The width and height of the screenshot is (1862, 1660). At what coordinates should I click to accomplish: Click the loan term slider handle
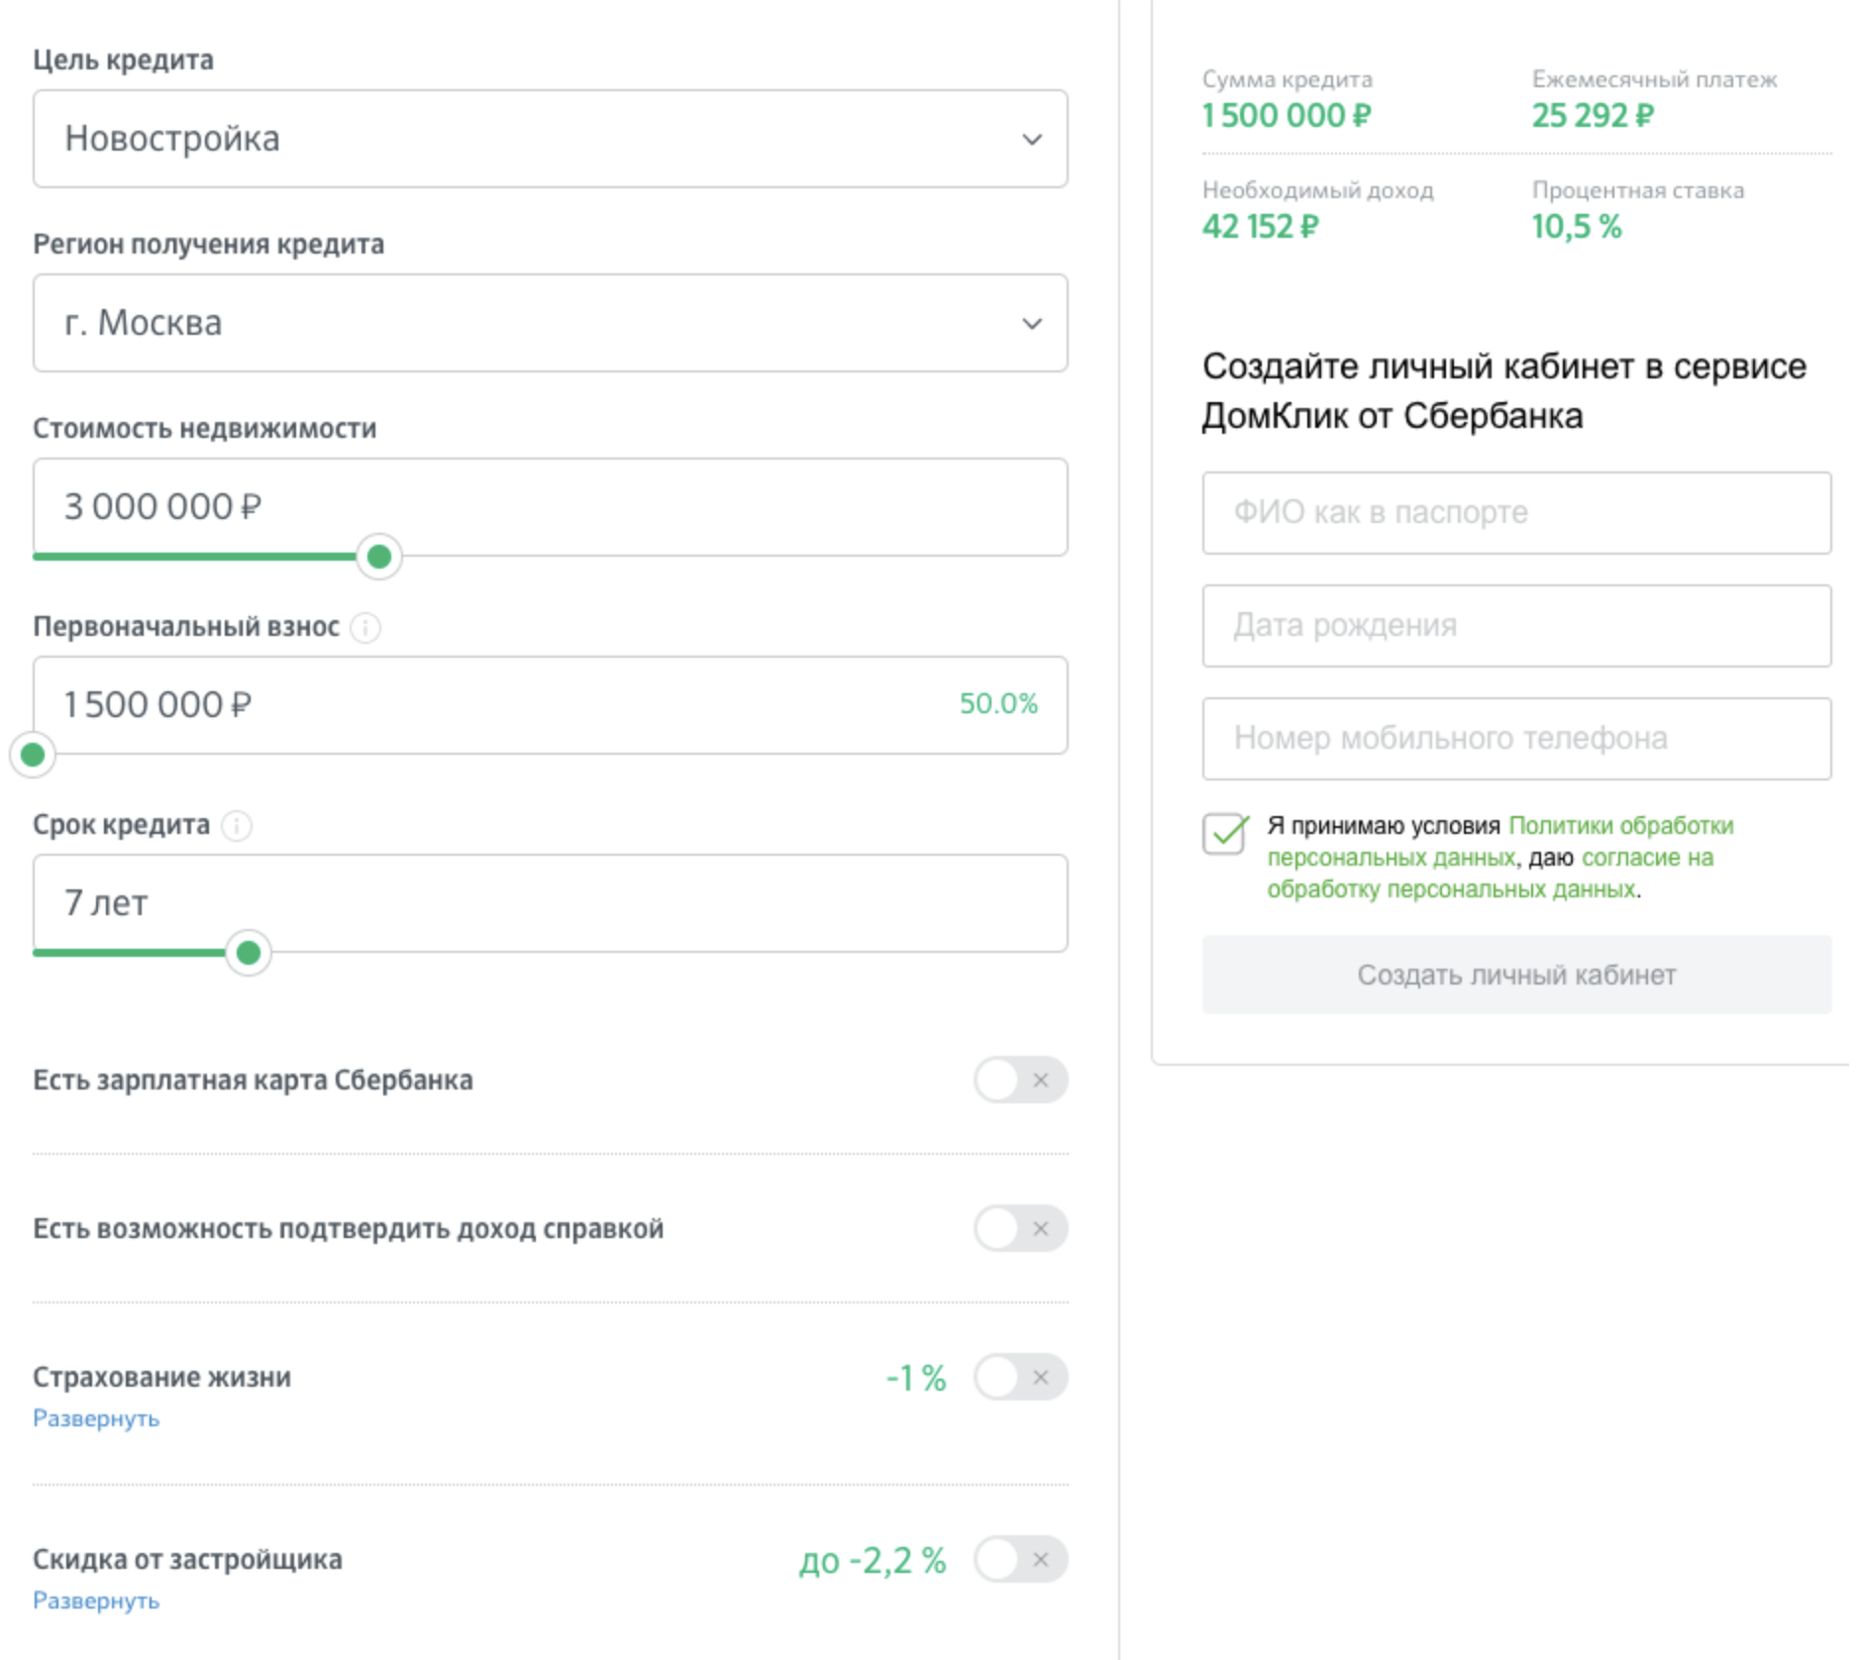[x=249, y=953]
